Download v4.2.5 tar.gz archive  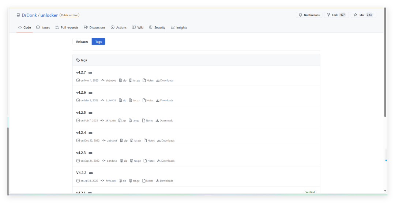tap(134, 121)
